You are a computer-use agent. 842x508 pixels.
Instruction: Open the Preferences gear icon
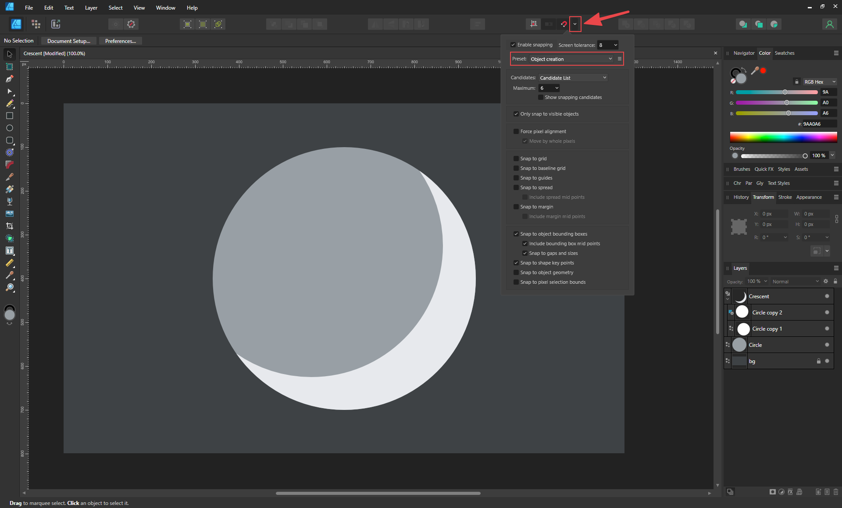[x=131, y=24]
